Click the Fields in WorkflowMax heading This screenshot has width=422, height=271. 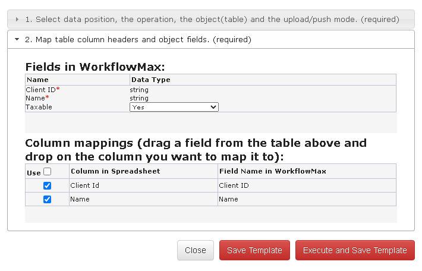click(95, 67)
